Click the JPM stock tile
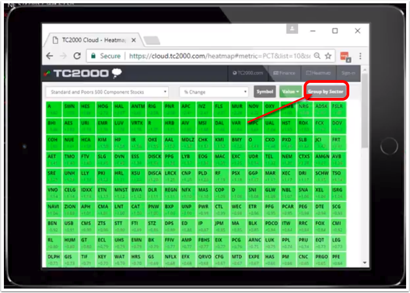 coord(221,226)
